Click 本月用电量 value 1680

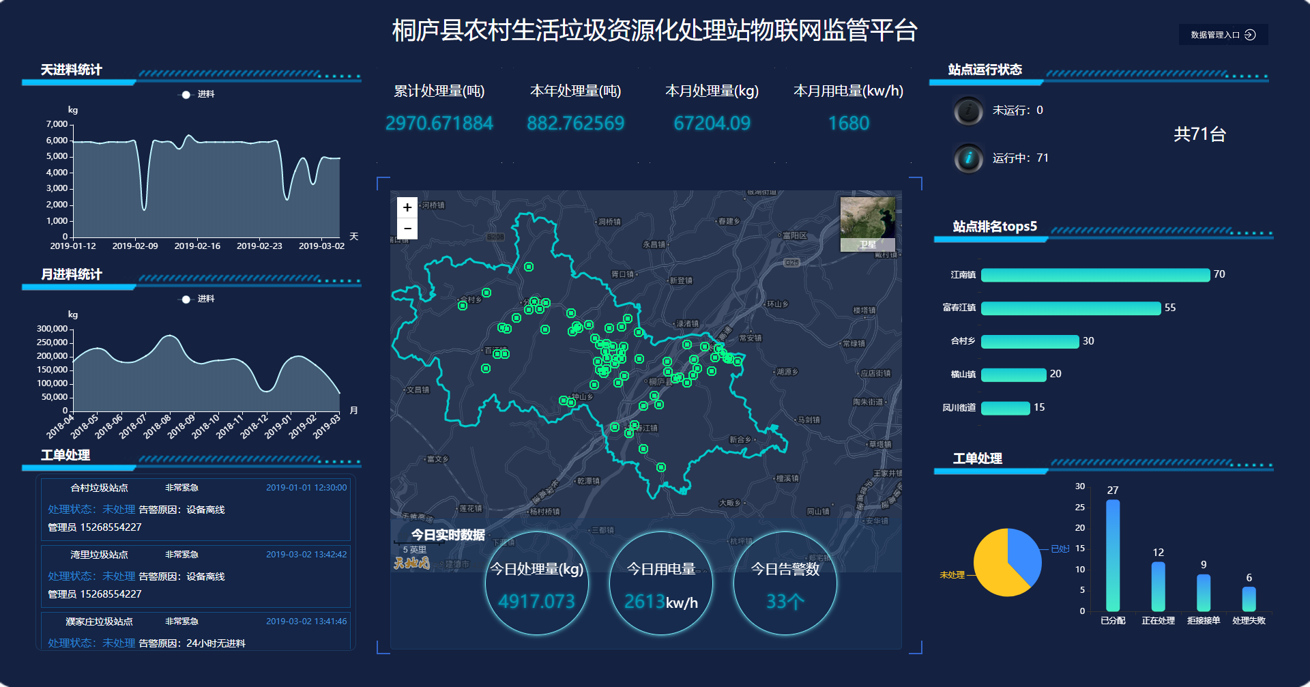(849, 123)
